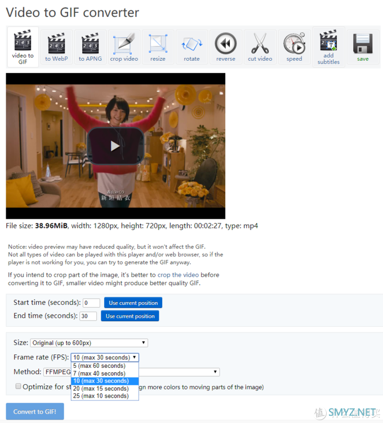Select the rotate tool
The width and height of the screenshot is (383, 423).
(191, 47)
